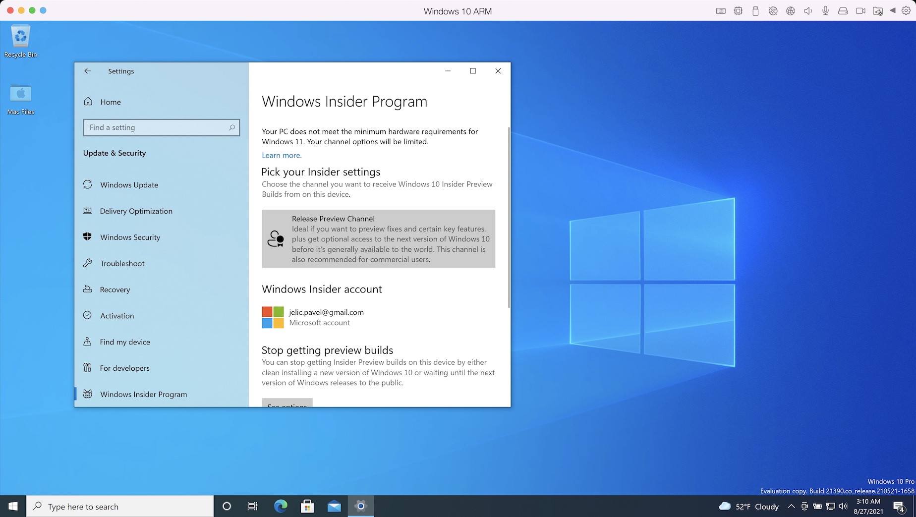Launch Microsoft Edge from the taskbar
The height and width of the screenshot is (517, 916).
click(281, 506)
